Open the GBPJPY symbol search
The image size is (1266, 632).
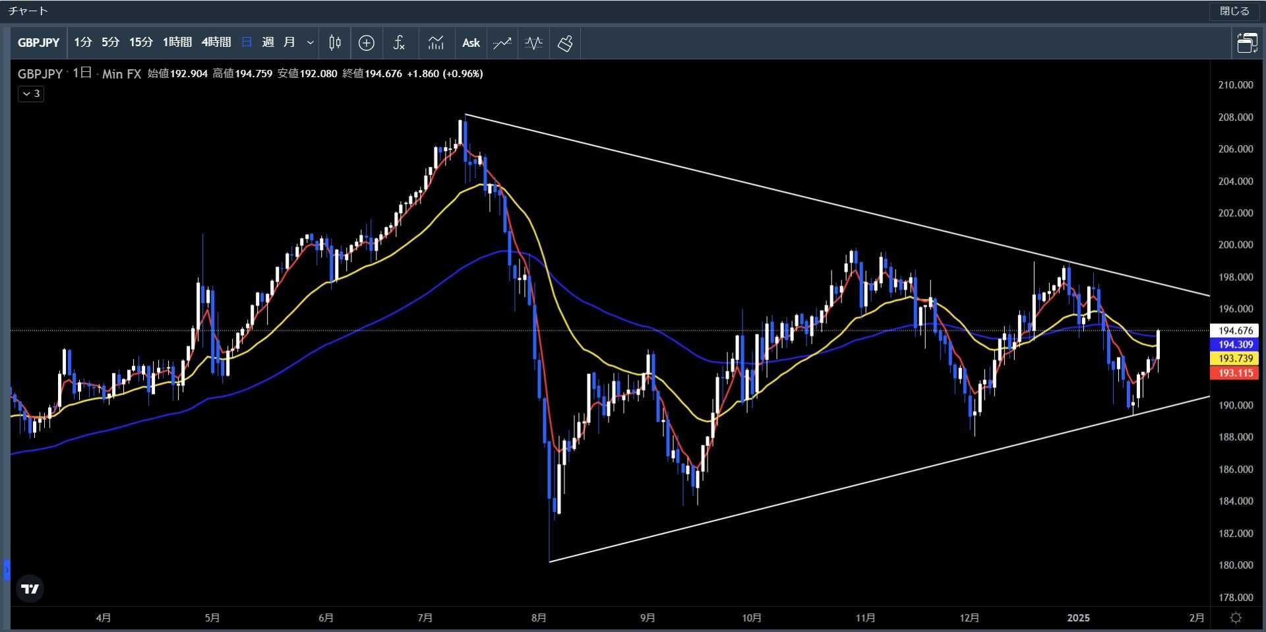coord(38,43)
